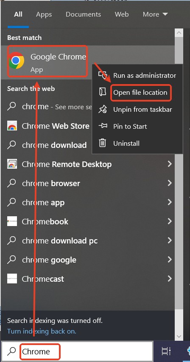Image resolution: width=190 pixels, height=362 pixels.
Task: Click the Chromecast result thumbnail
Action: click(12, 278)
